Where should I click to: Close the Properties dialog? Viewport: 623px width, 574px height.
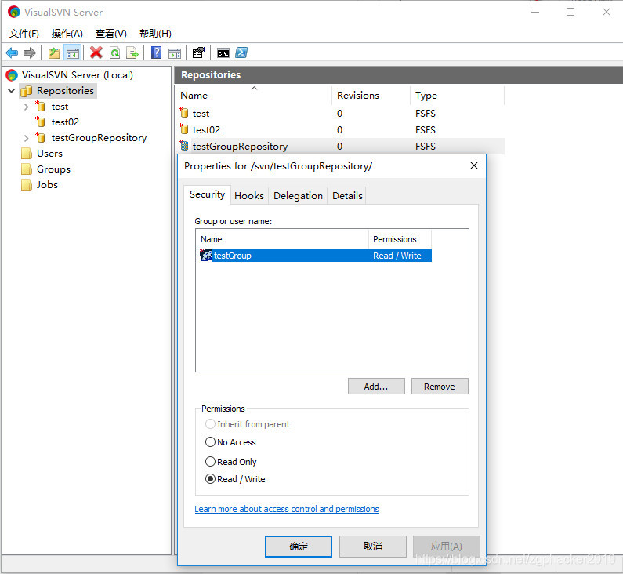click(x=473, y=165)
